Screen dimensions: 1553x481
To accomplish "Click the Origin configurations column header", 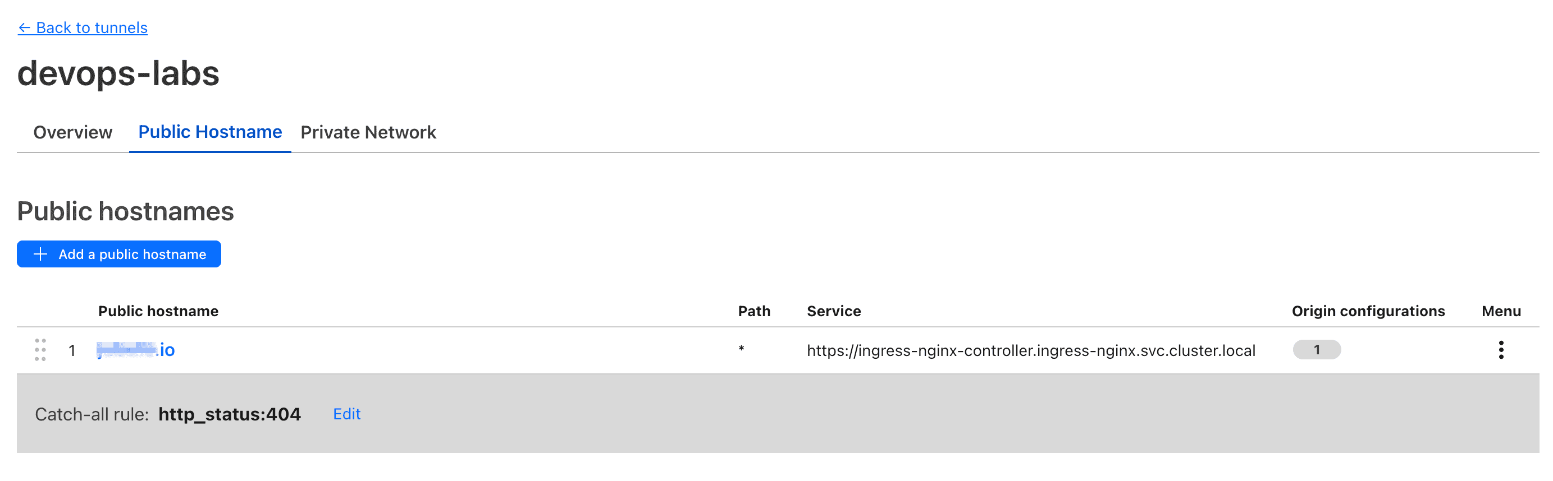I will click(1368, 311).
